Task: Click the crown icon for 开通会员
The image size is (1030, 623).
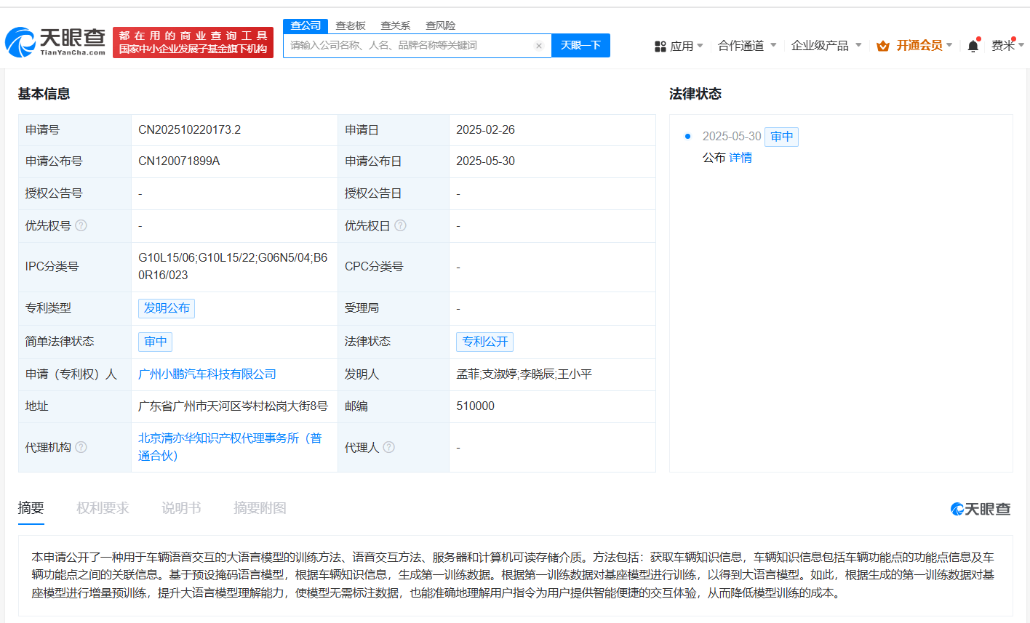Action: [x=883, y=46]
